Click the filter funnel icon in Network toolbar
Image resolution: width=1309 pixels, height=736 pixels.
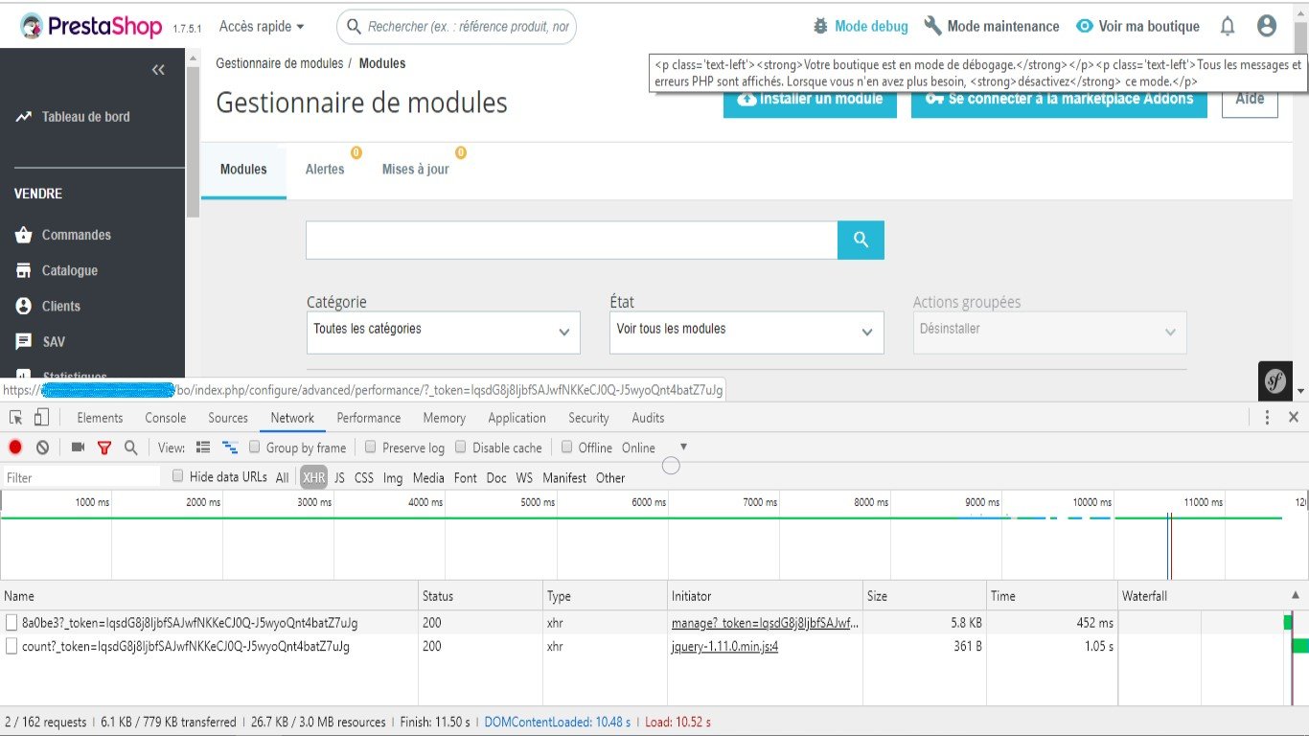point(104,448)
